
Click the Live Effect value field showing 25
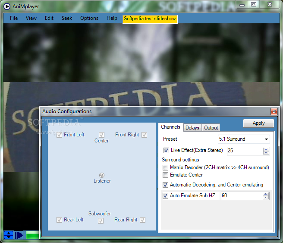(245, 151)
